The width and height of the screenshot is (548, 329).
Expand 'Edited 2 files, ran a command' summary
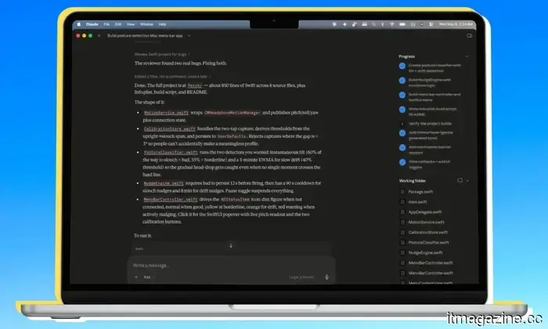point(173,77)
